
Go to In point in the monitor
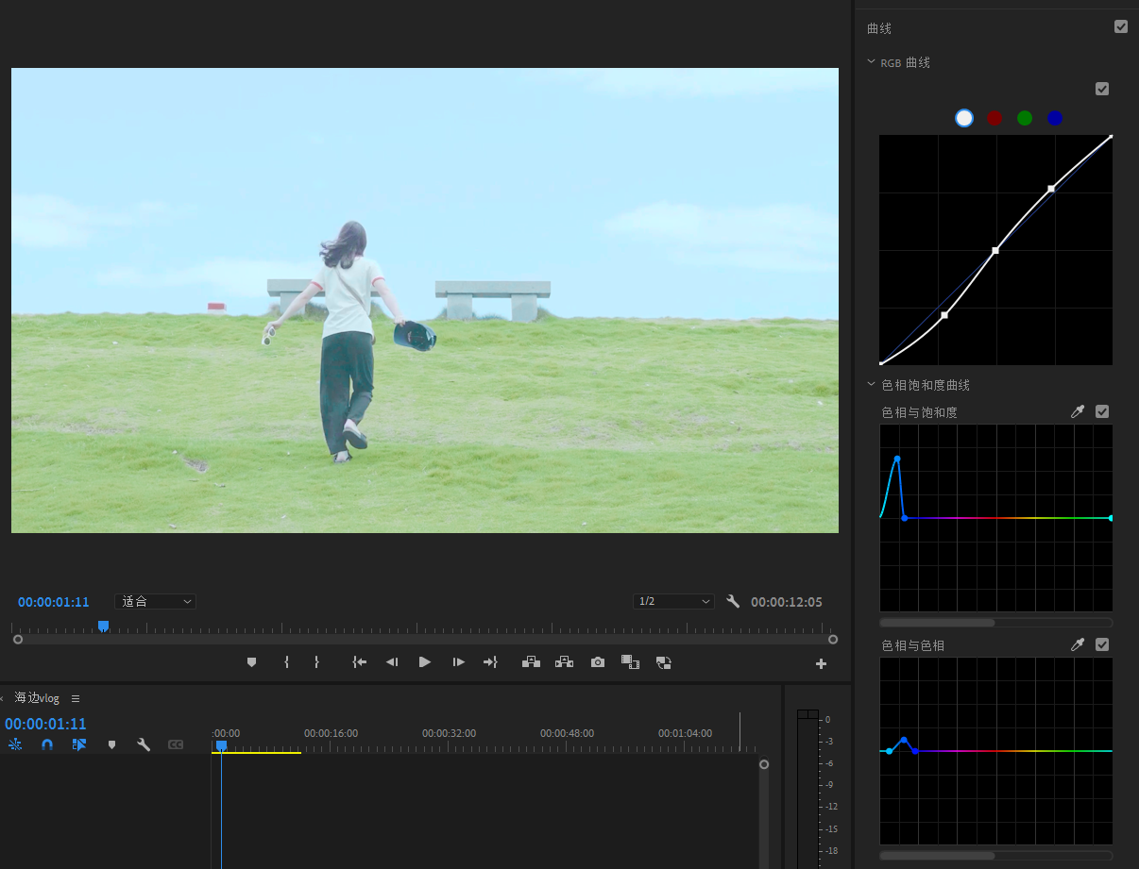[x=359, y=662]
